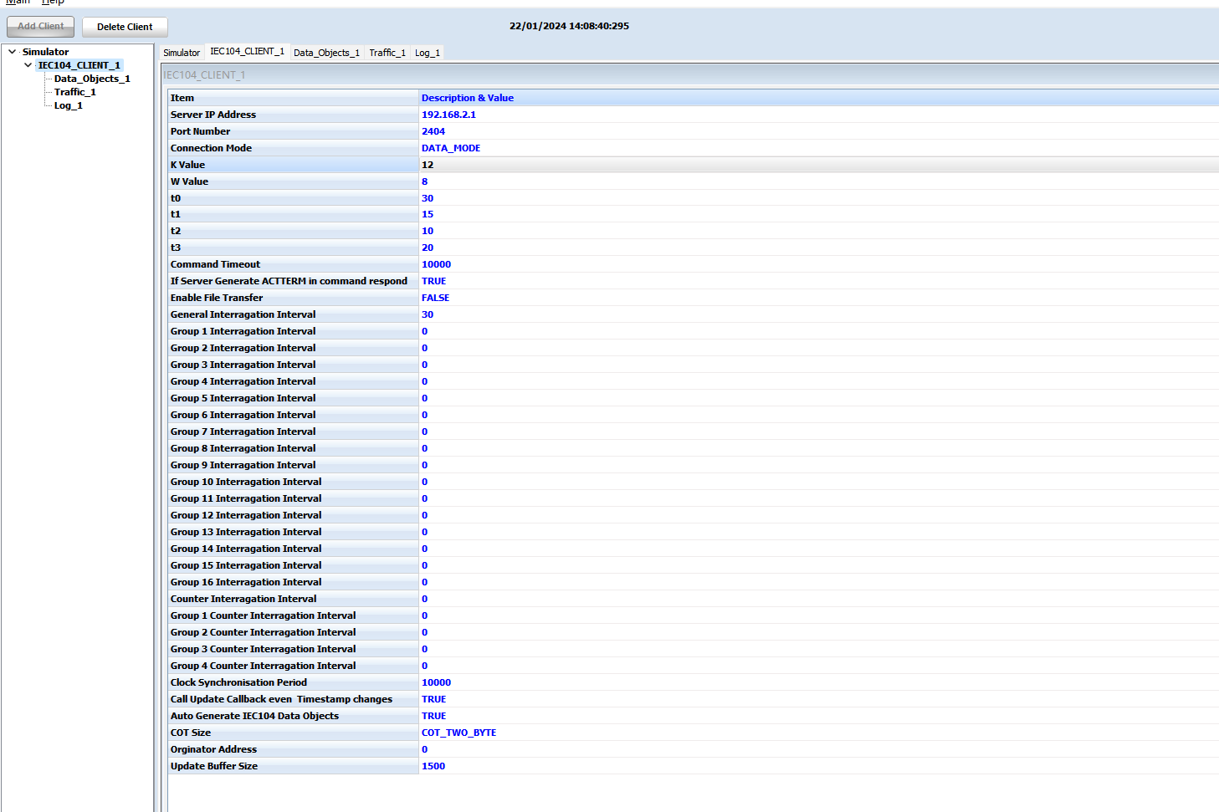Click the t0 value 30
Image resolution: width=1219 pixels, height=812 pixels.
428,198
